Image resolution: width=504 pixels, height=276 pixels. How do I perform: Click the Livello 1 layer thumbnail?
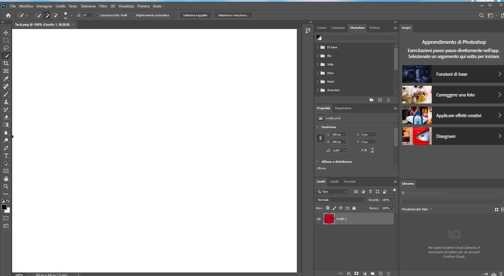pos(329,219)
